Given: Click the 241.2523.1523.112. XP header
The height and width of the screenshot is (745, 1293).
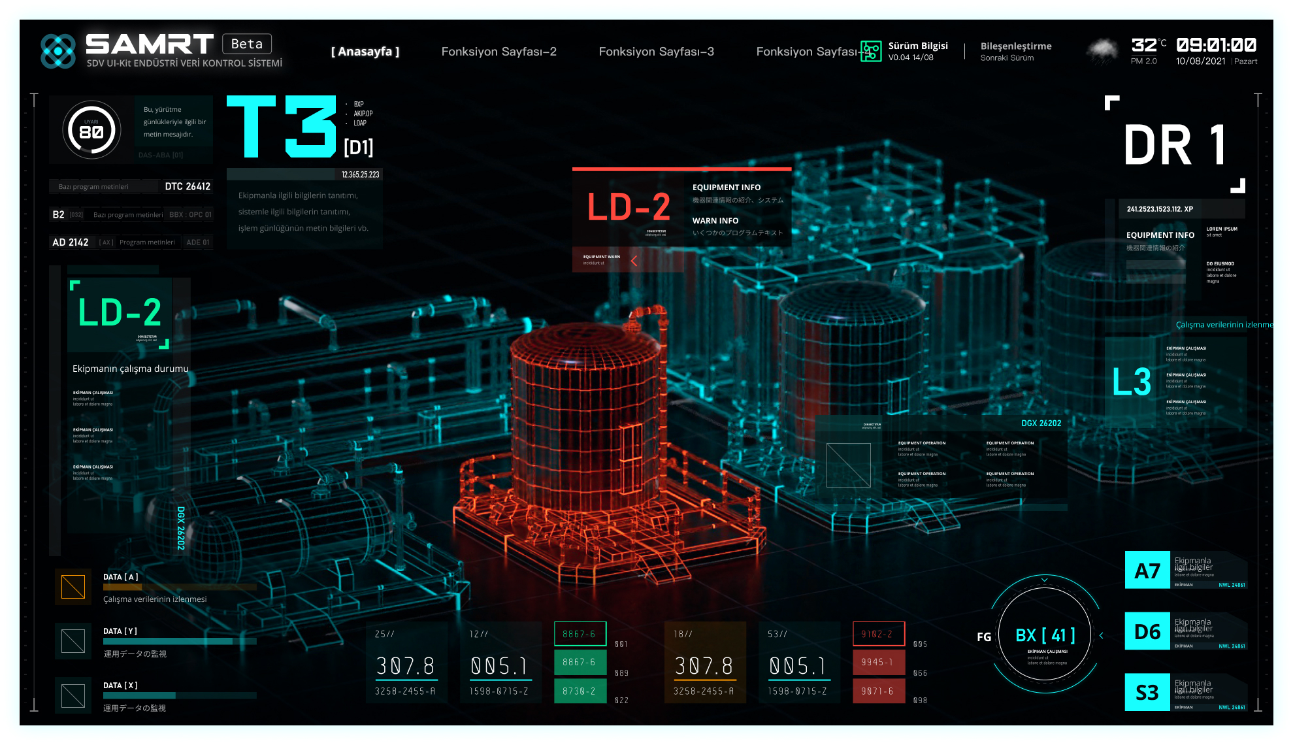Looking at the screenshot, I should (1181, 209).
